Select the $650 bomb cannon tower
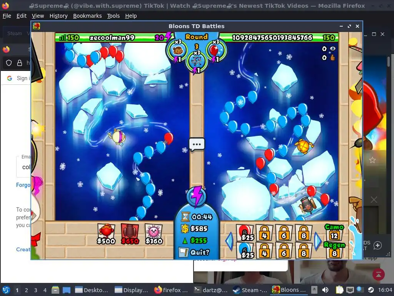Image resolution: width=394 pixels, height=296 pixels. click(x=130, y=234)
